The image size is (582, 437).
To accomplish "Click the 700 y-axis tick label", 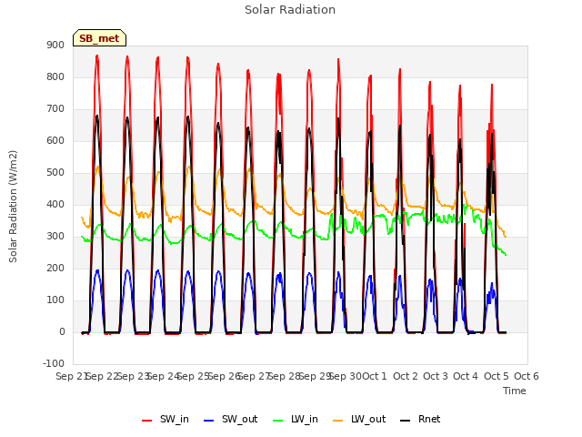I will [x=55, y=109].
